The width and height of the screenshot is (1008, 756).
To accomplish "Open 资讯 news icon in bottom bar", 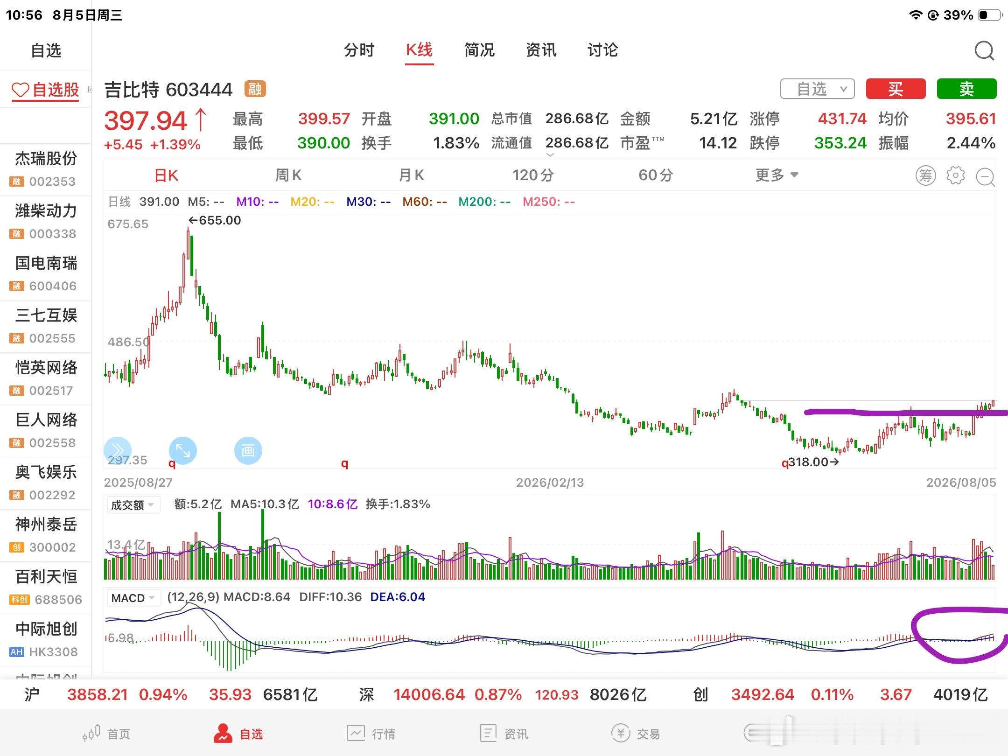I will (x=488, y=733).
